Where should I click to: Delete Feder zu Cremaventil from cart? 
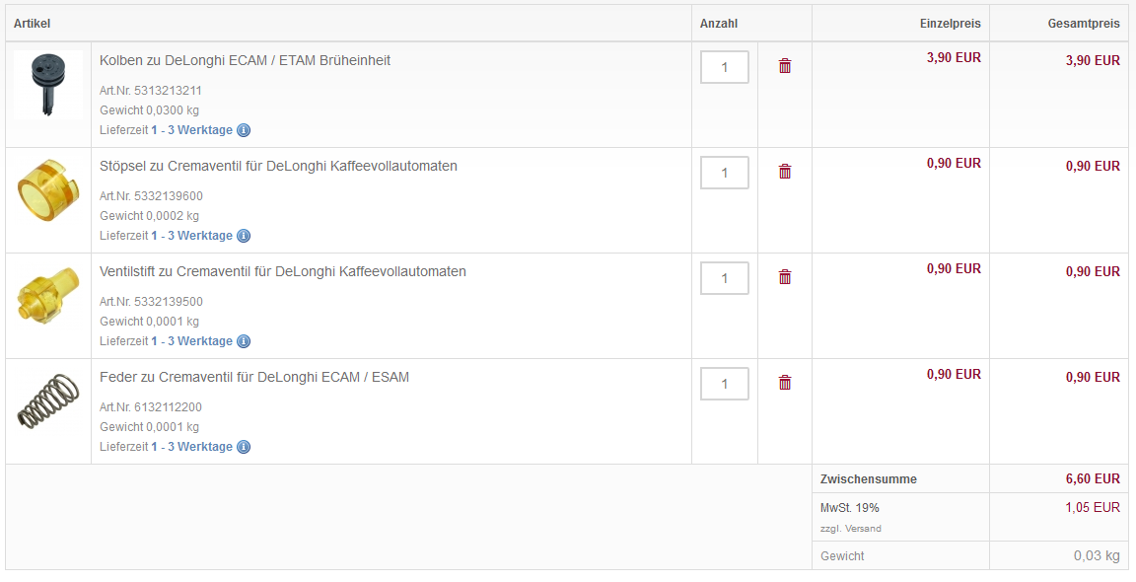tap(785, 383)
